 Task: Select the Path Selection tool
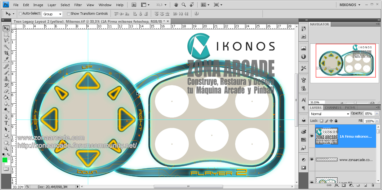coord(6,129)
